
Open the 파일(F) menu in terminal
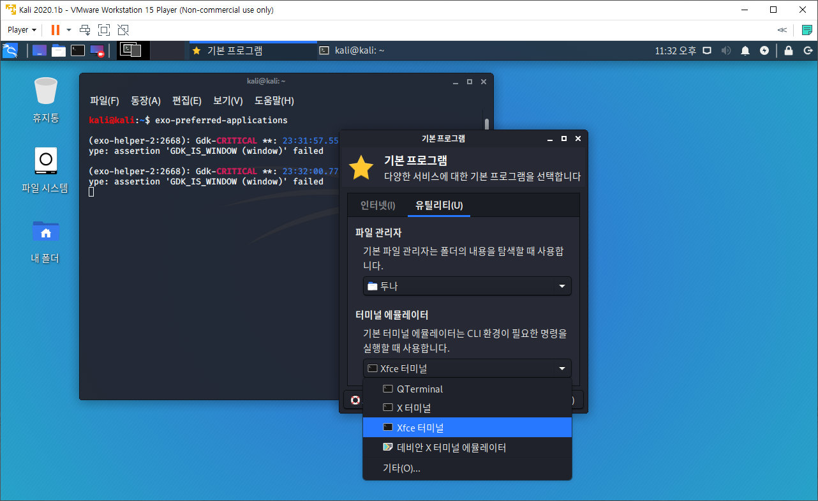point(105,100)
